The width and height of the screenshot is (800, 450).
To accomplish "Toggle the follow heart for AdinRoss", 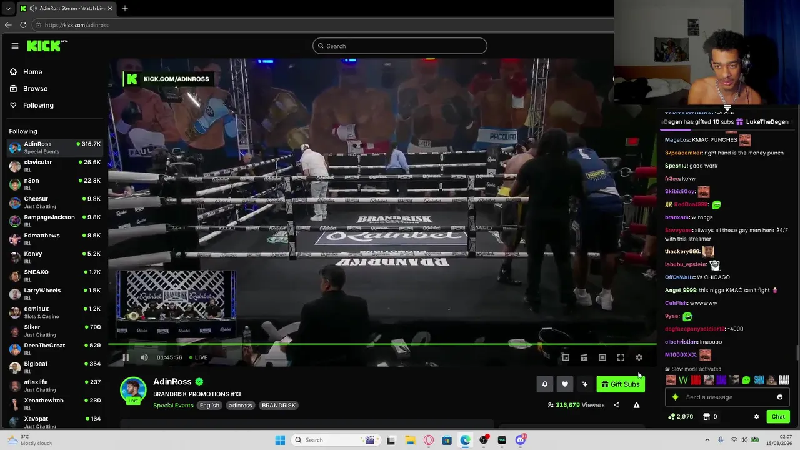I will coord(565,384).
